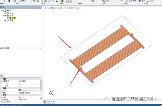Viewport: 162px width, 106px height.
Task: Click the green solid 模式 mode icon
Action: tap(62, 1)
